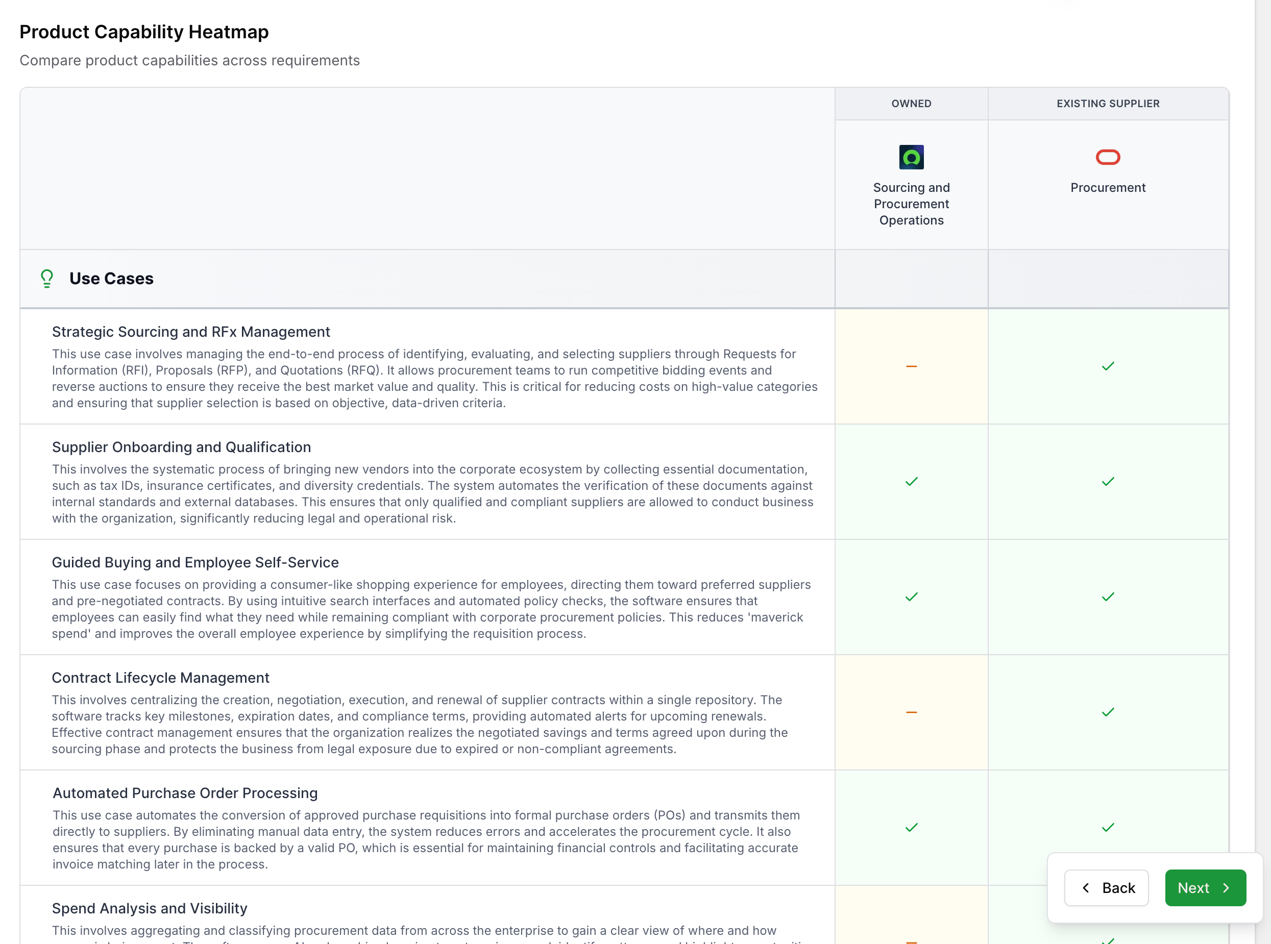Image resolution: width=1271 pixels, height=944 pixels.
Task: Click the EXISTING SUPPLIER column header
Action: point(1108,104)
